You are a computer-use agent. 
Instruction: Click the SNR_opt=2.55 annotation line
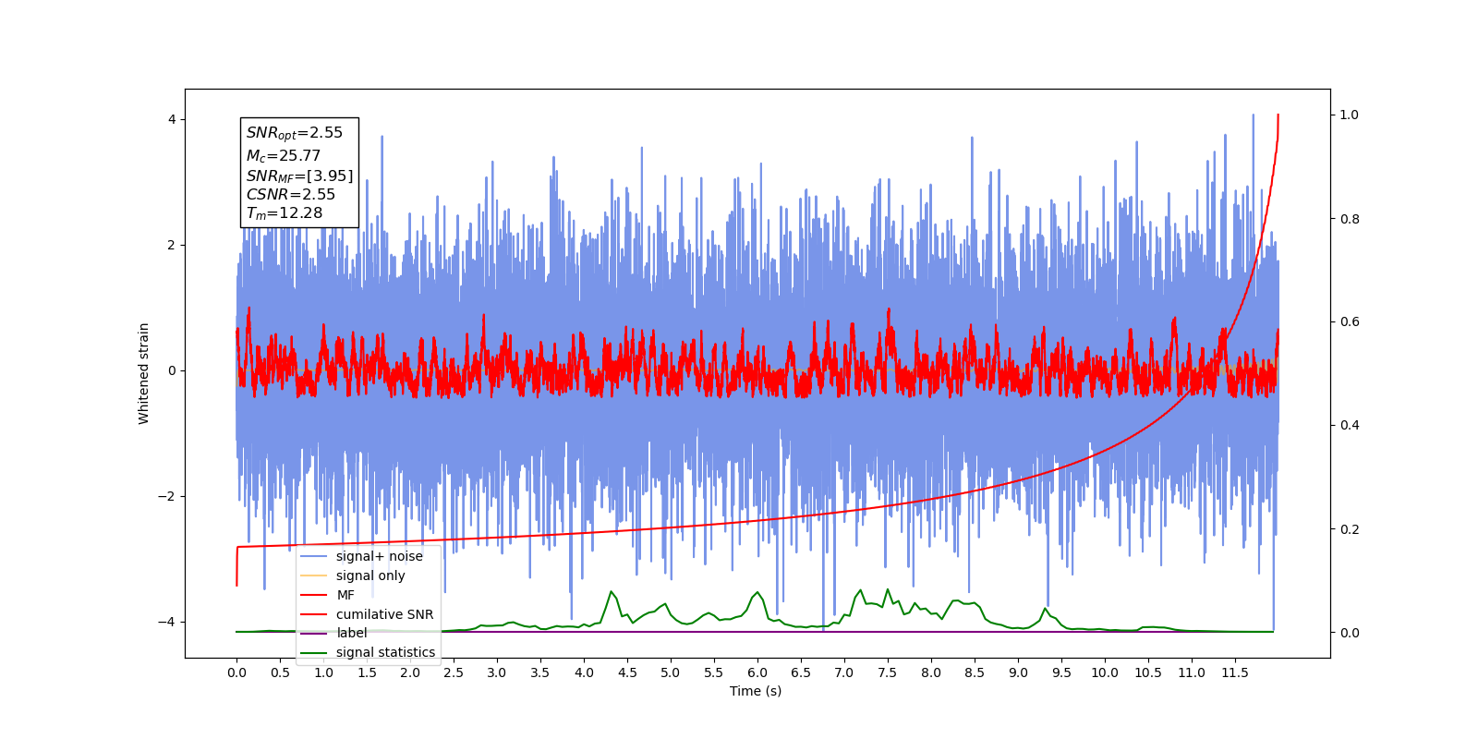click(x=295, y=133)
